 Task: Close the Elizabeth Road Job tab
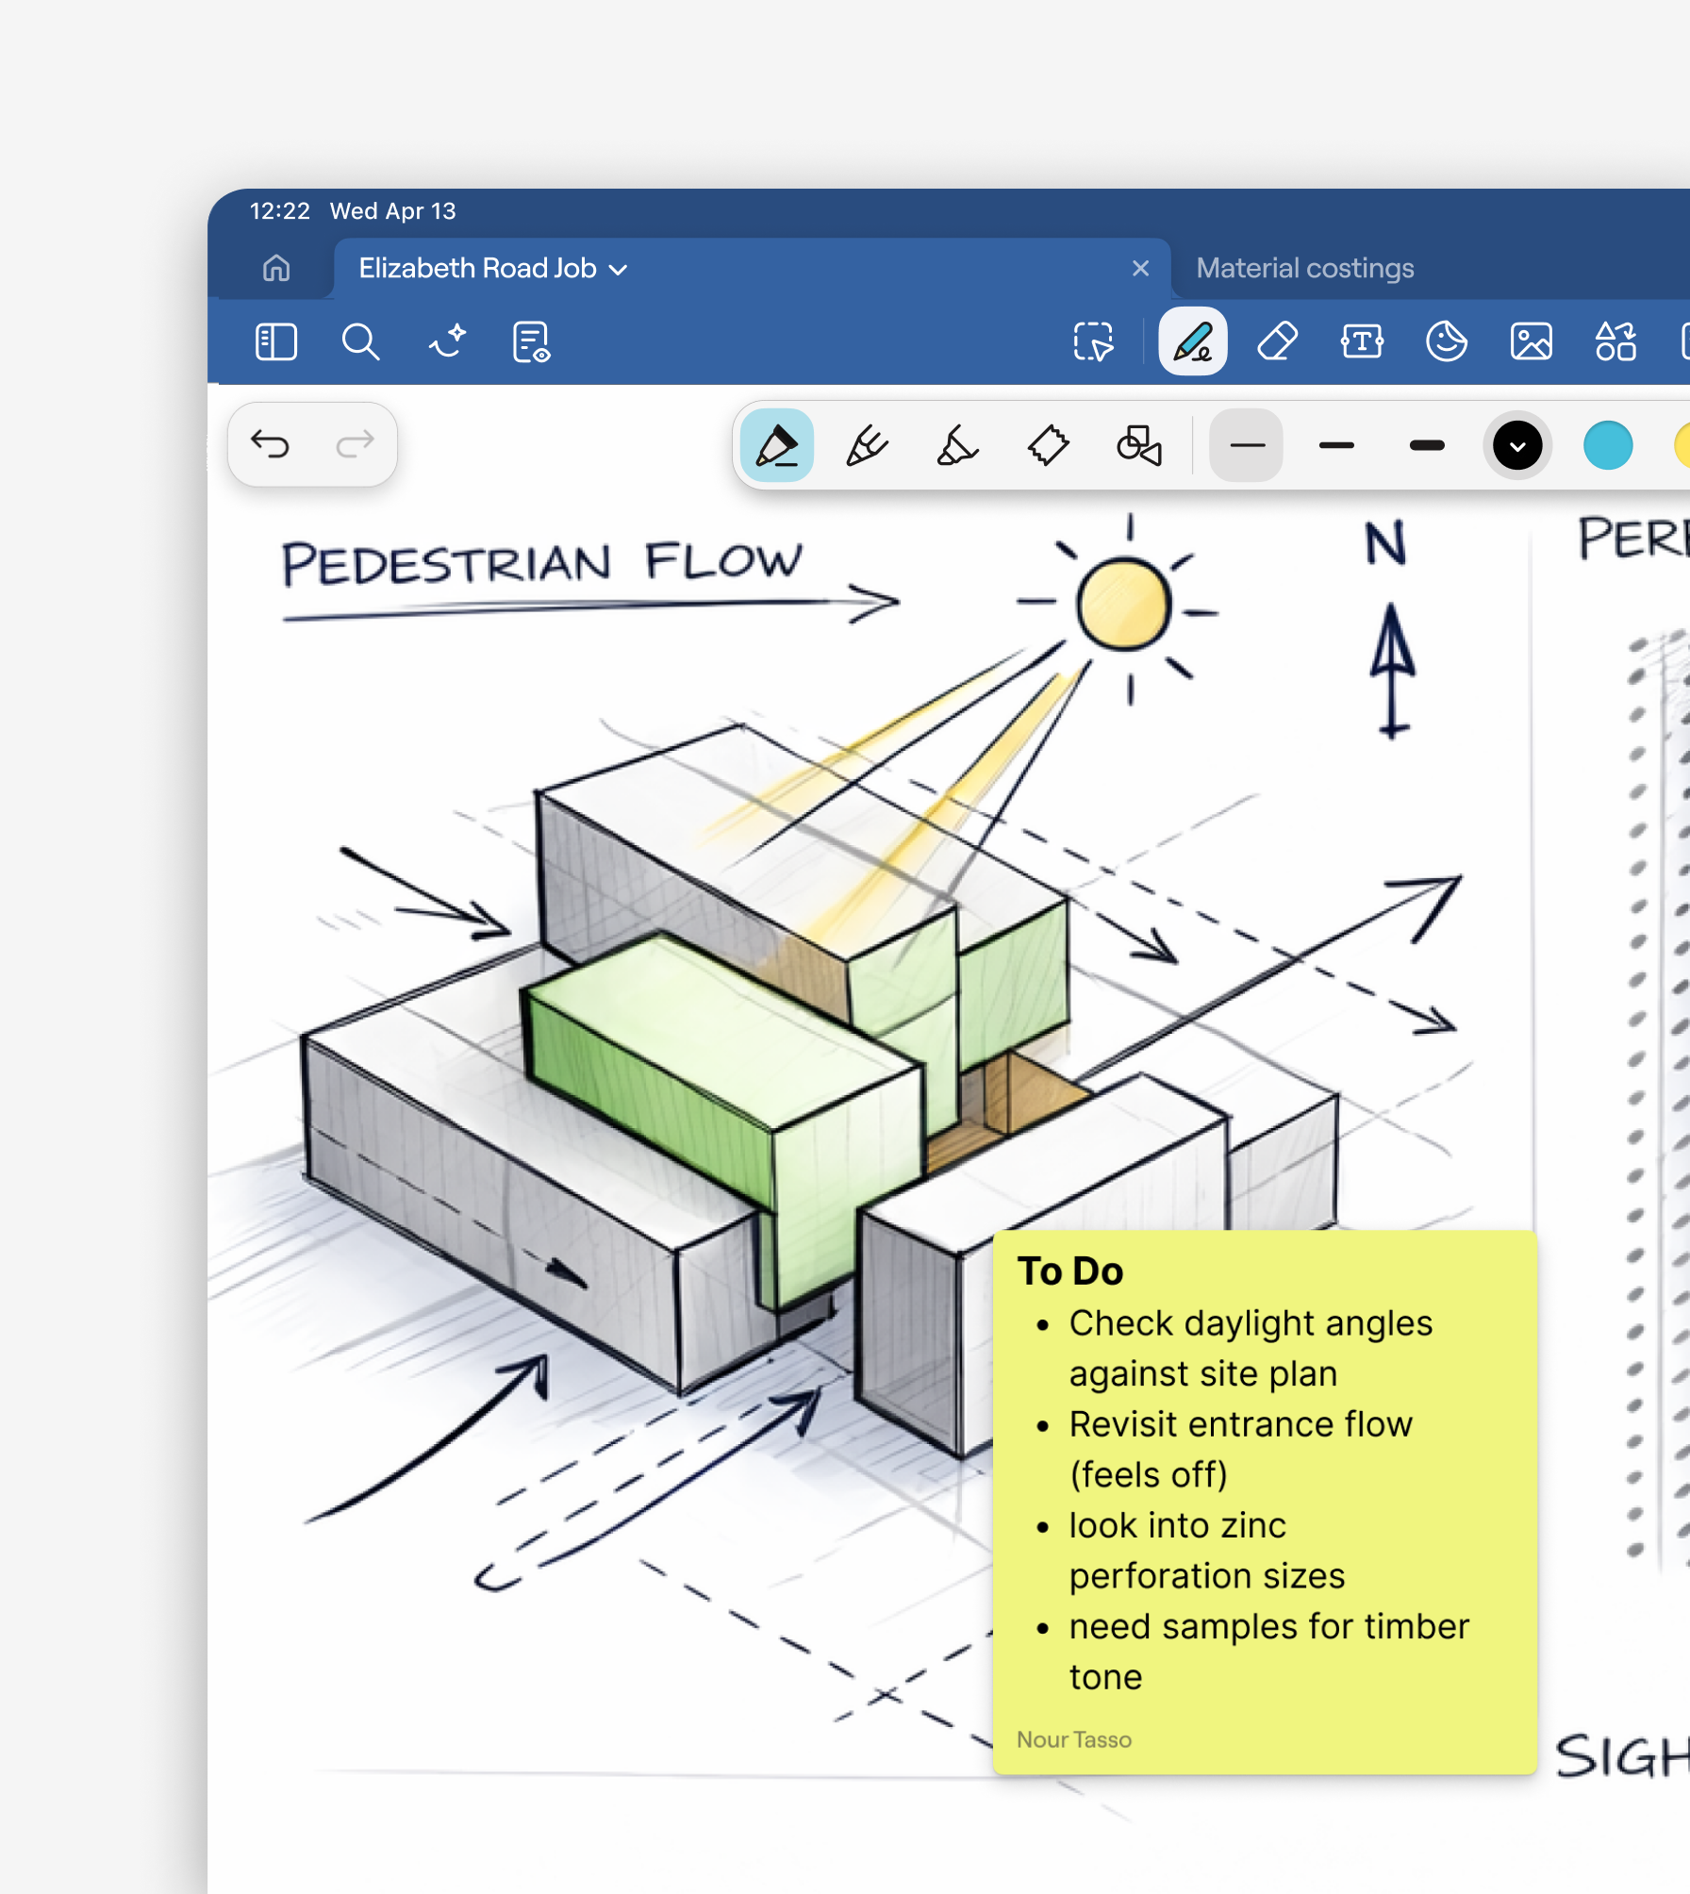pyautogui.click(x=1140, y=269)
